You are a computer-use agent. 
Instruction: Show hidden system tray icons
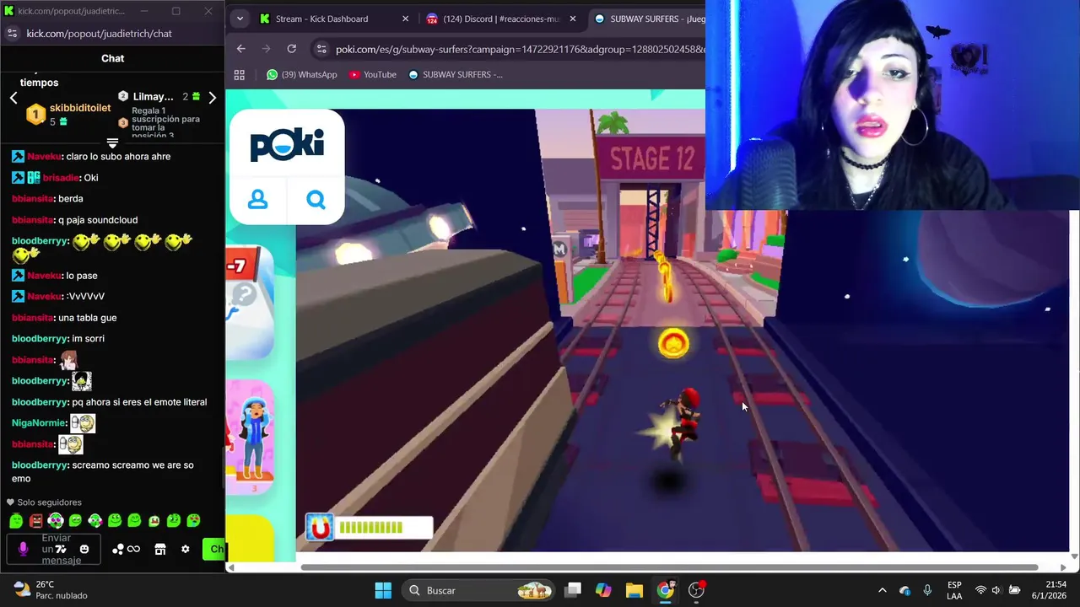click(x=883, y=590)
